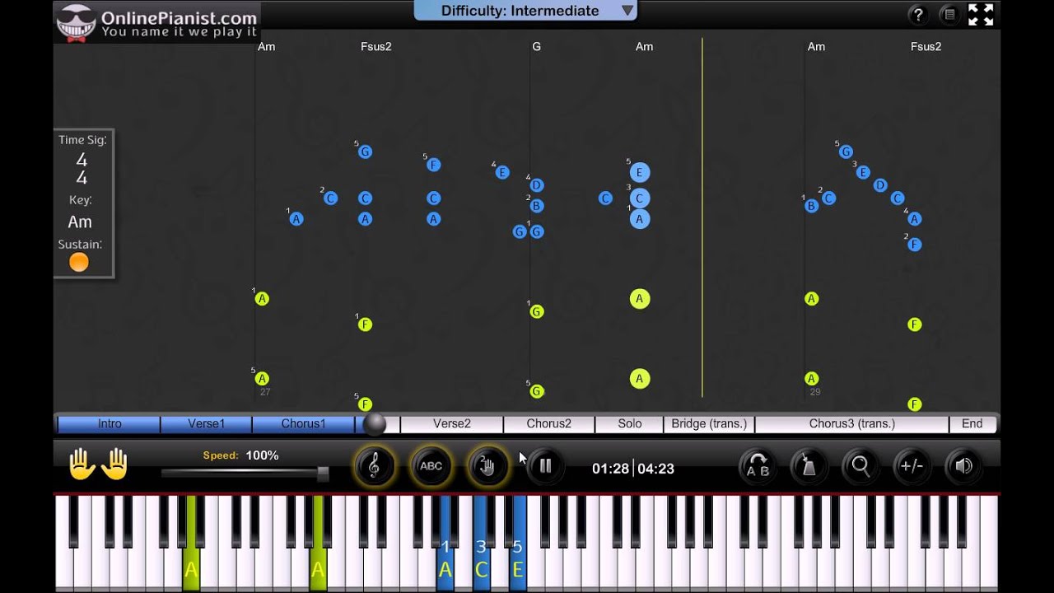This screenshot has height=593, width=1054.
Task: Click the large blue C note
Action: coord(640,198)
